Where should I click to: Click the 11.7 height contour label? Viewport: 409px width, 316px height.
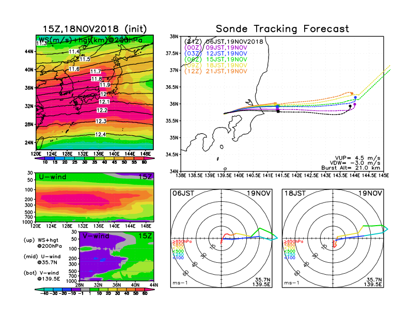pyautogui.click(x=96, y=71)
